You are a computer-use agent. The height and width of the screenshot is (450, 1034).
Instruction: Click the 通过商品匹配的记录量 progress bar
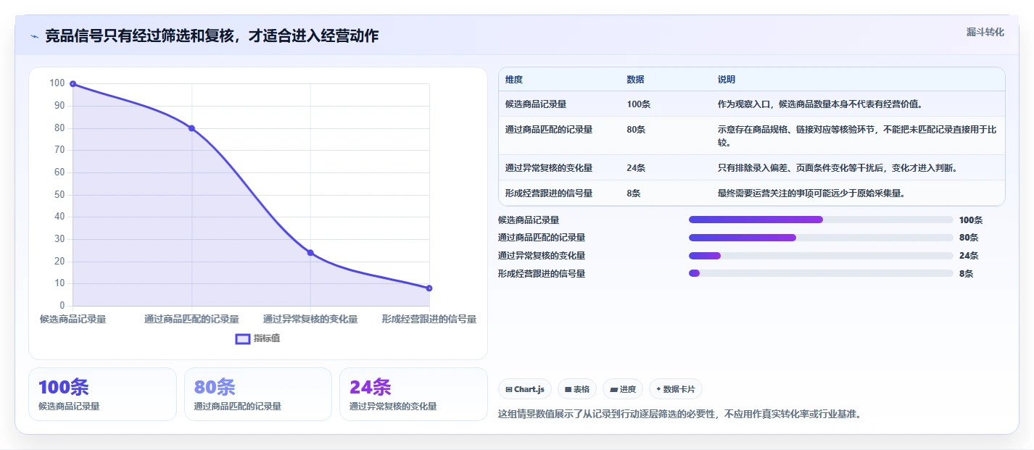pos(821,238)
